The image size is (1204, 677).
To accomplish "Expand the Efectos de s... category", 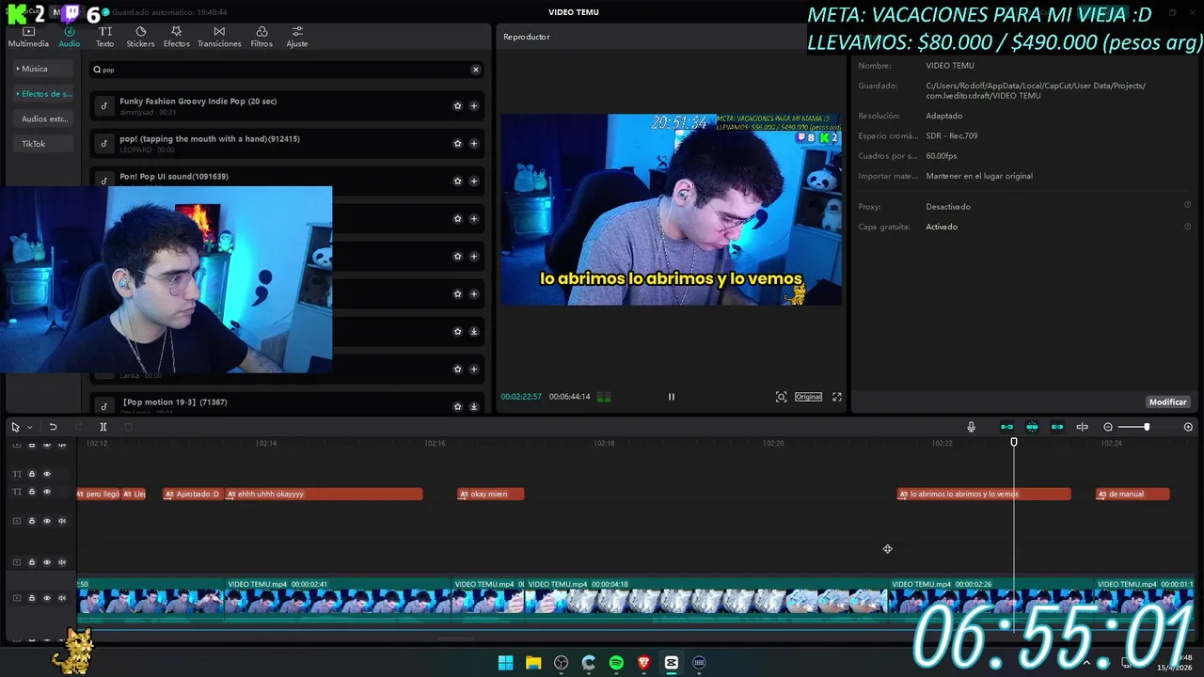I will [x=42, y=94].
